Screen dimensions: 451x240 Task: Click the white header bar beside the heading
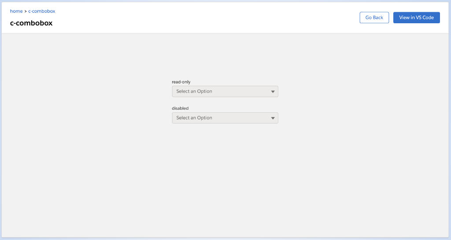pos(198,20)
